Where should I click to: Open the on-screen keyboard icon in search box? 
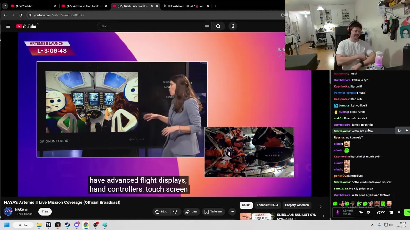pyautogui.click(x=207, y=26)
